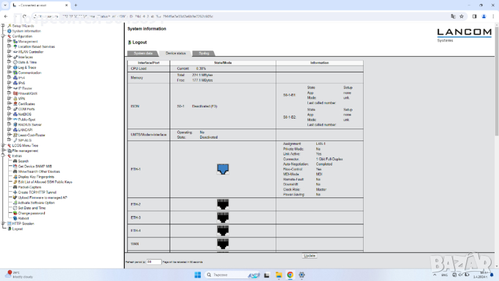Open the Reboot entry under Extras
Viewport: 499px width, 281px height.
click(23, 218)
